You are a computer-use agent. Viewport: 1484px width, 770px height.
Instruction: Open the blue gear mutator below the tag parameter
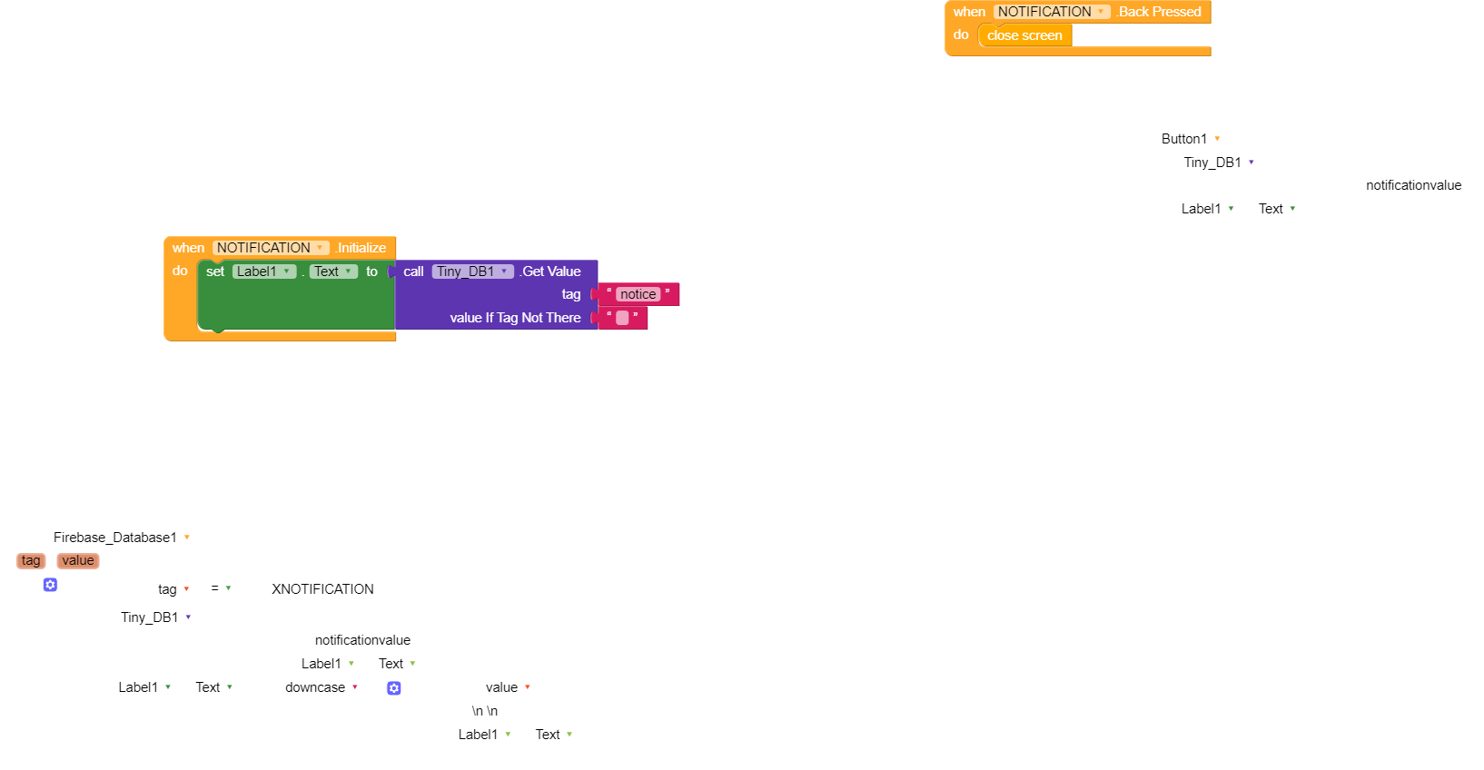[51, 585]
